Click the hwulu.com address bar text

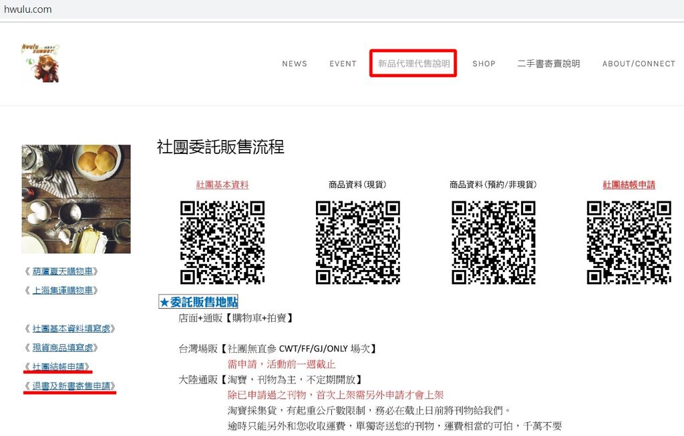pyautogui.click(x=27, y=9)
